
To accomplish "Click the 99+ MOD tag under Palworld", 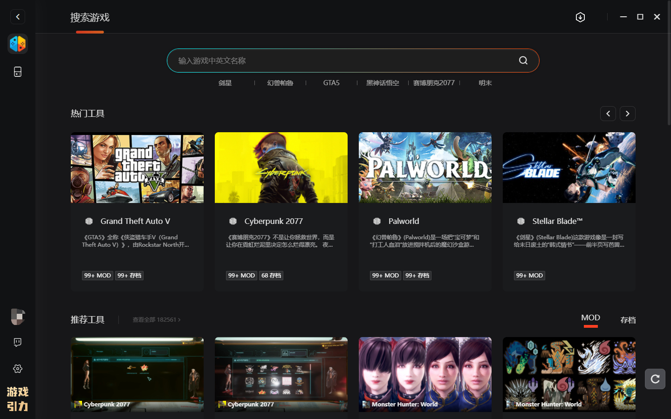I will pyautogui.click(x=385, y=276).
